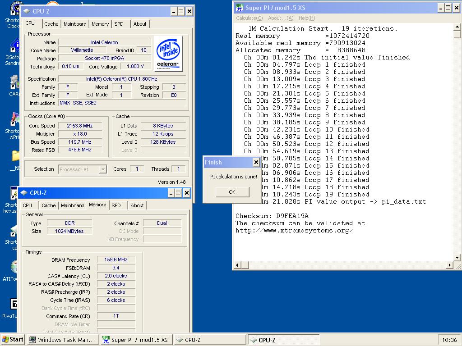Click the FSB:DRAM value 3:4
Screen dimensions: 462x346
point(116,268)
